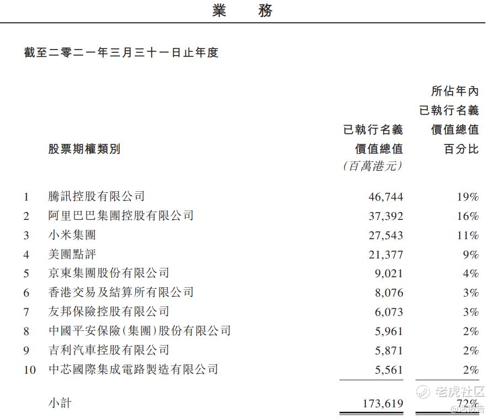
Task: Select the subtotal value 173,619
Action: [x=383, y=403]
